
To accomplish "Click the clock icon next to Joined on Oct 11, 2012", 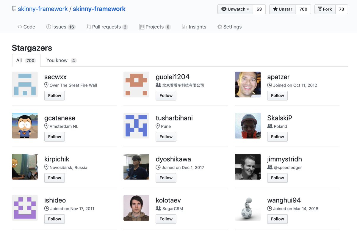I will [270, 85].
